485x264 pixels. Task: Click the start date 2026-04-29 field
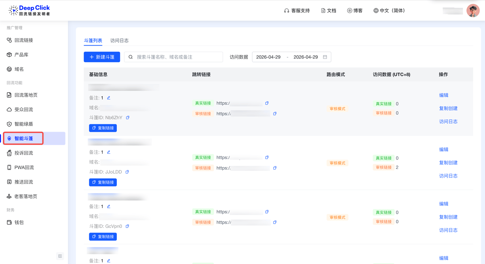coord(268,57)
